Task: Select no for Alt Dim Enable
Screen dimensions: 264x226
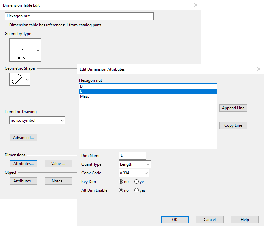Action: tap(121, 190)
